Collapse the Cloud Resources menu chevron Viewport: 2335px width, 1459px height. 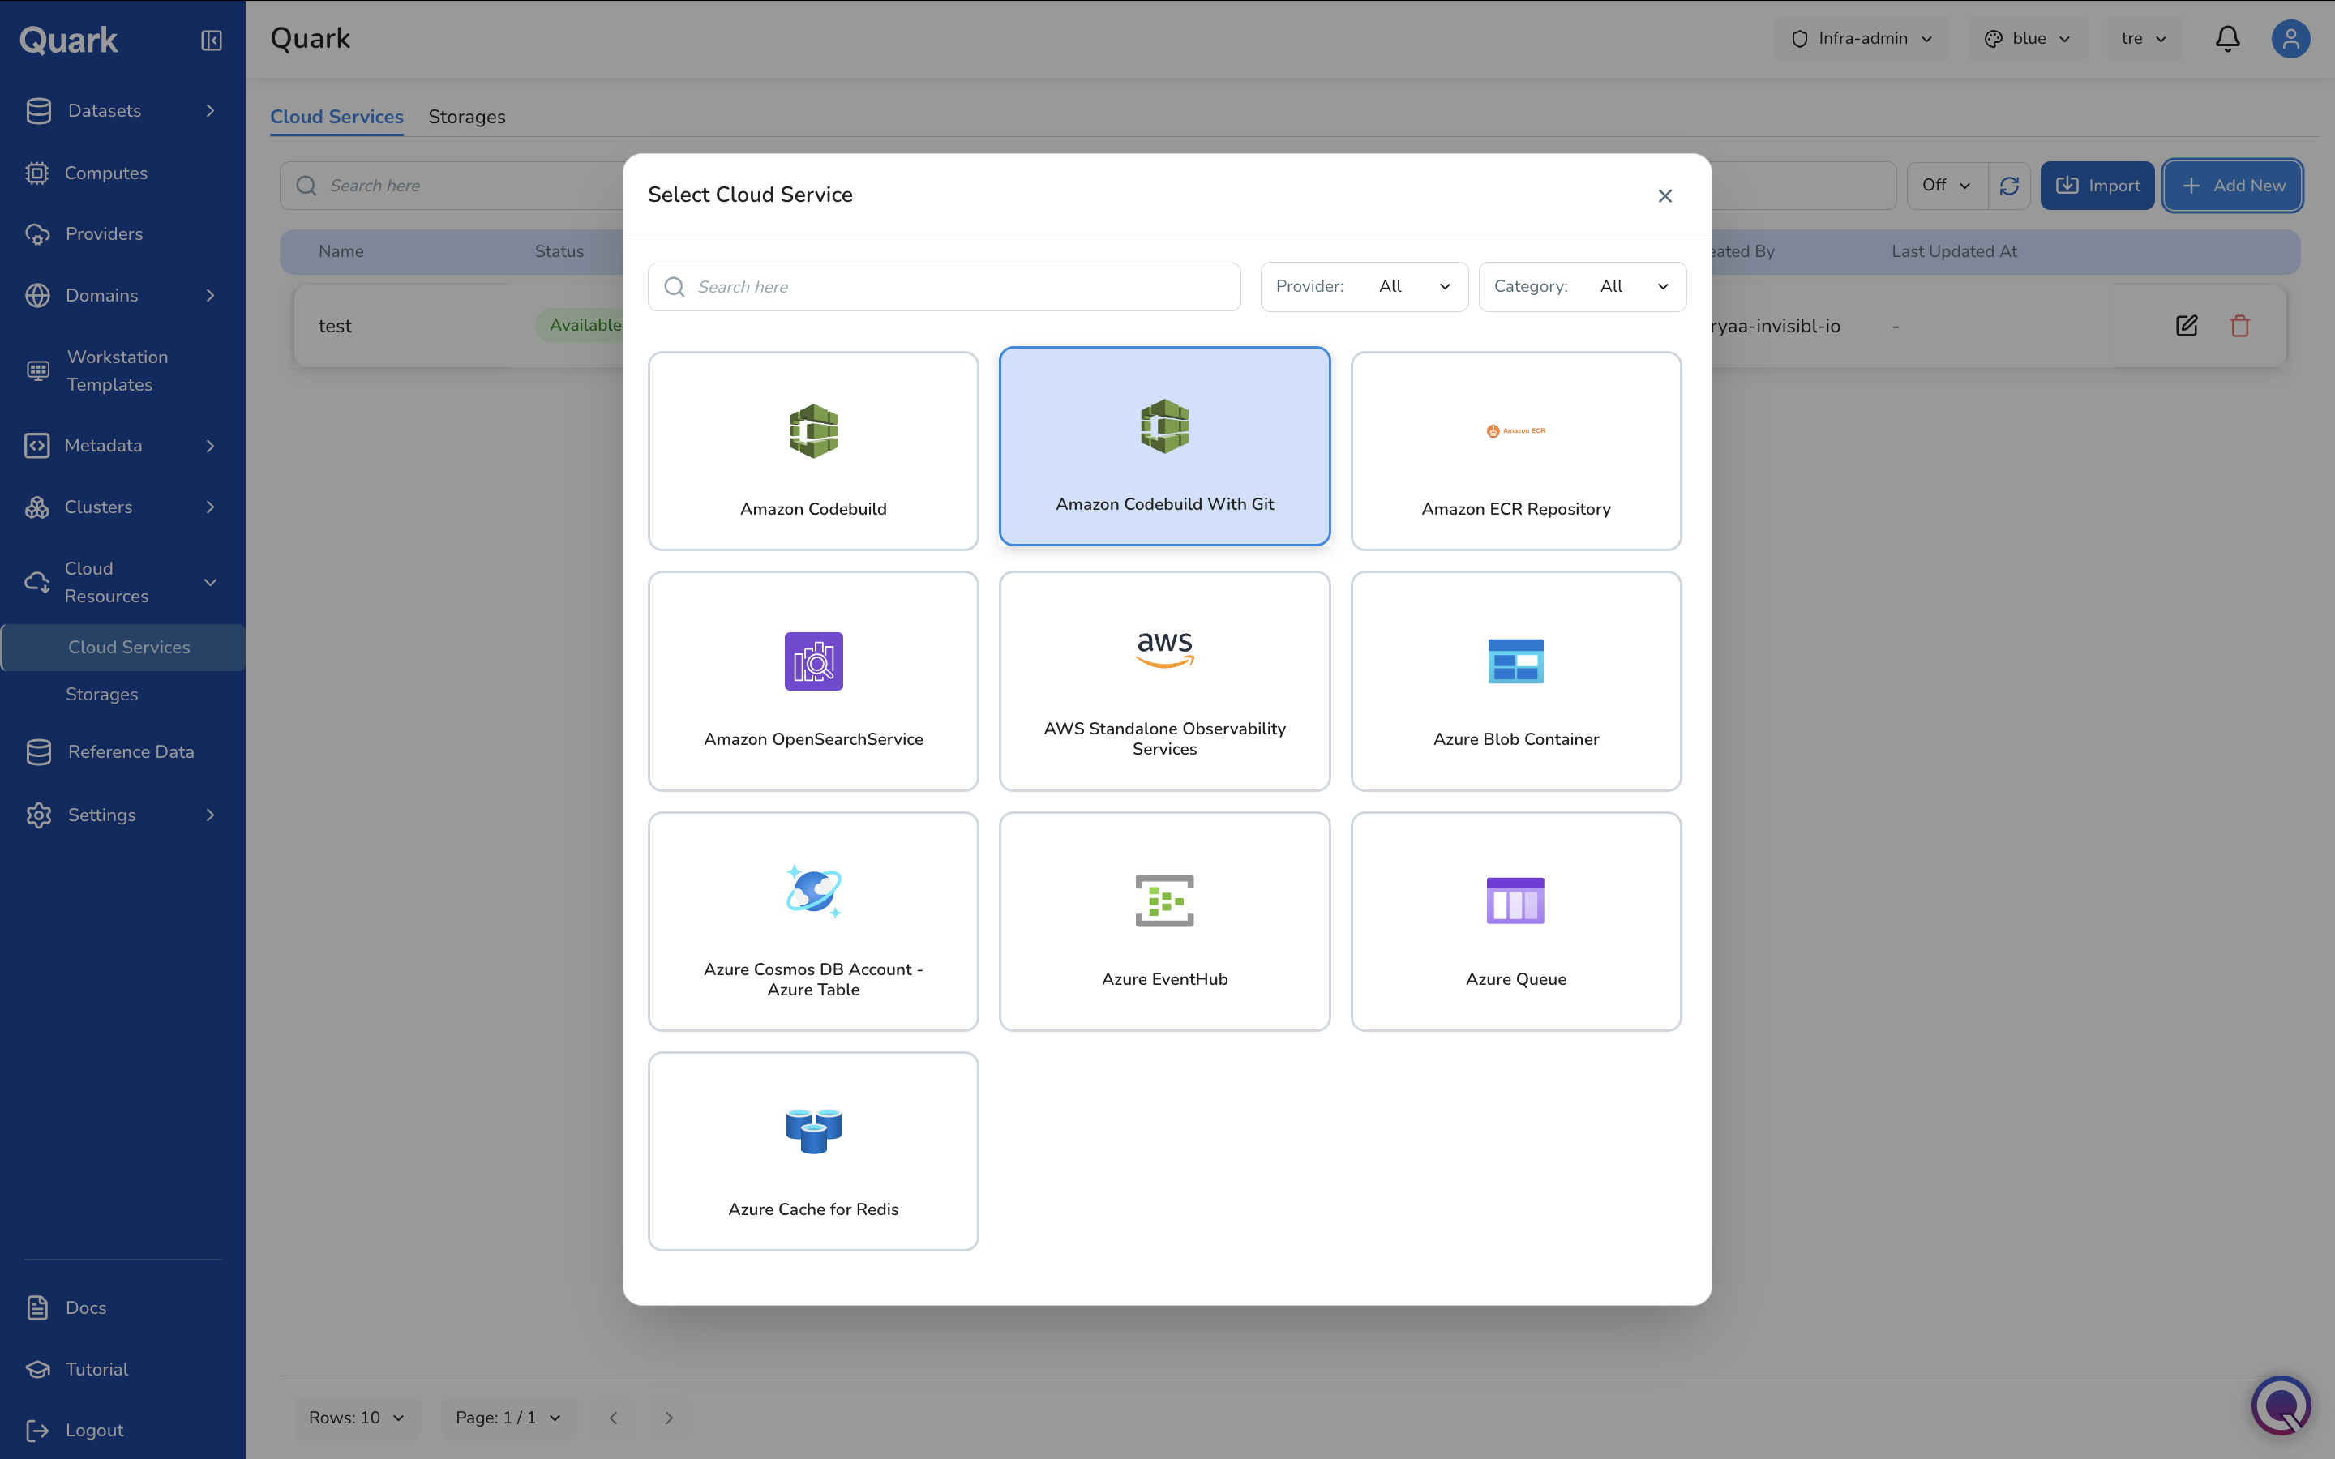click(210, 583)
